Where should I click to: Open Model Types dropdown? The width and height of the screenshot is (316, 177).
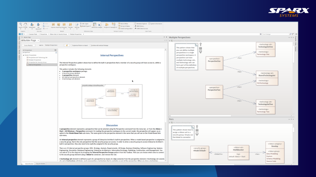tap(85, 26)
